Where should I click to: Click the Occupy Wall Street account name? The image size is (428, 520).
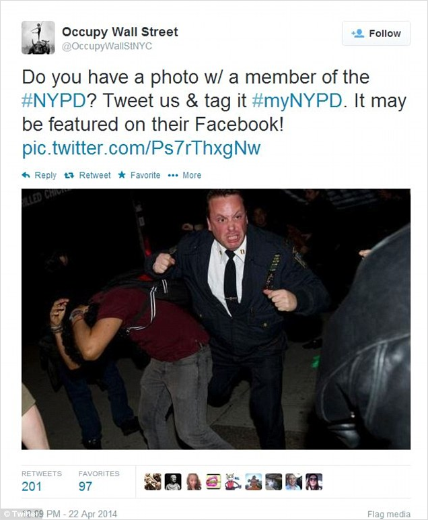click(x=120, y=32)
